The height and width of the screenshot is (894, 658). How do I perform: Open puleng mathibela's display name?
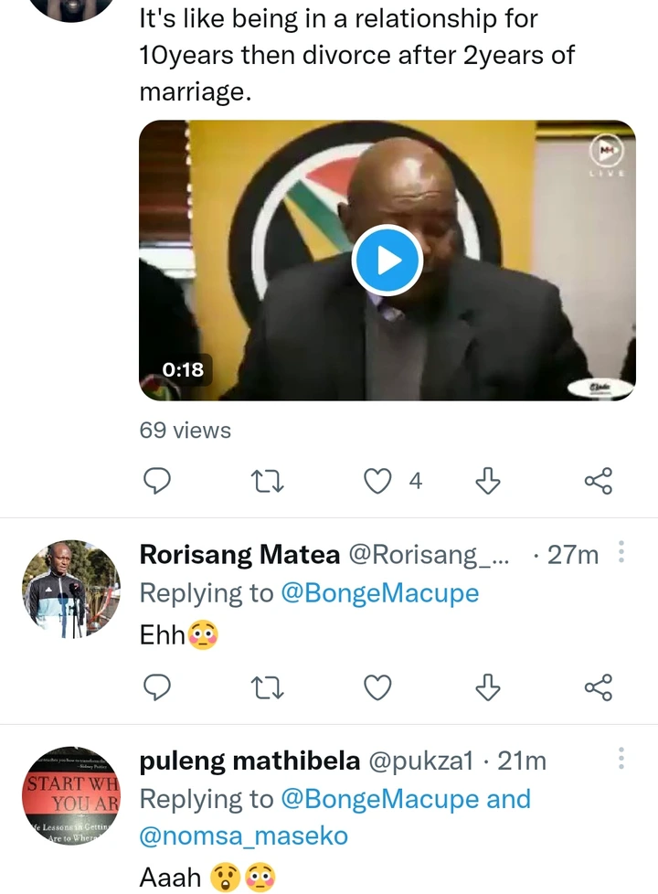(x=249, y=761)
